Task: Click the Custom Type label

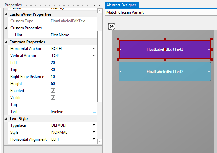Action: pos(22,21)
